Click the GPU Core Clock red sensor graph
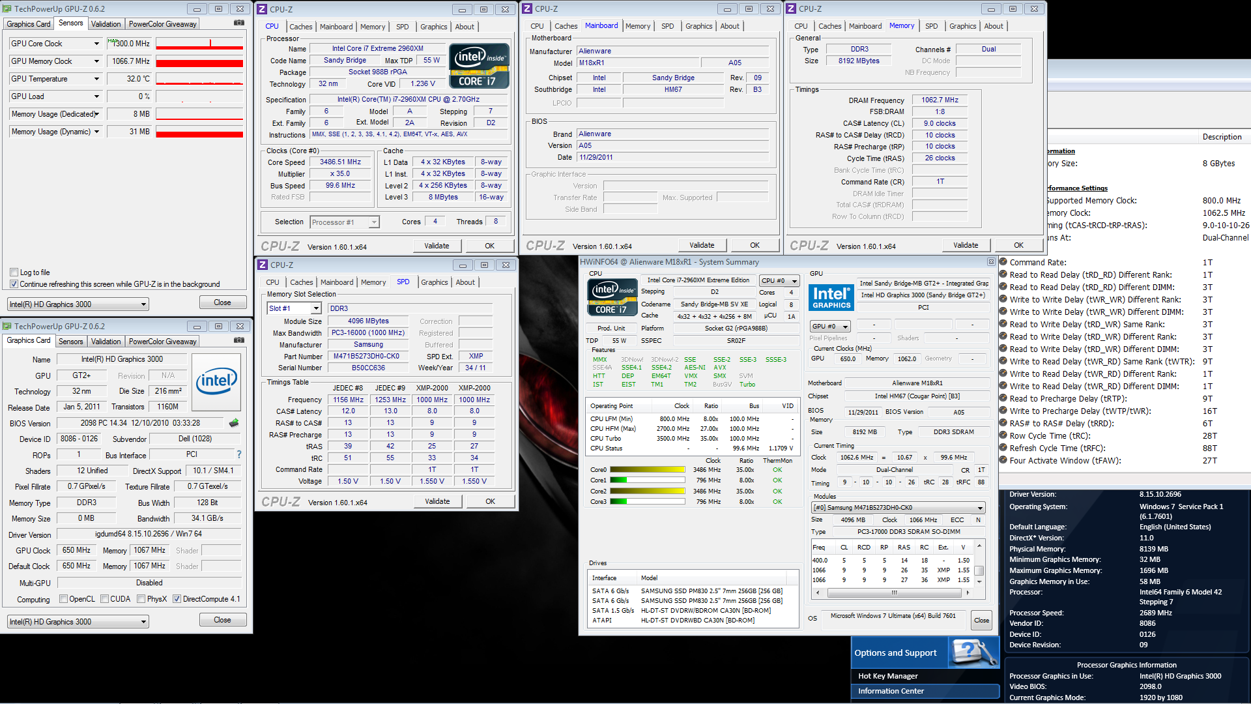1251x704 pixels. (199, 44)
